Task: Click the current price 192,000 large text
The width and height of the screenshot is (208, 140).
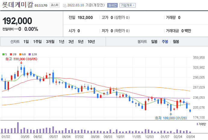Action: tap(17, 21)
